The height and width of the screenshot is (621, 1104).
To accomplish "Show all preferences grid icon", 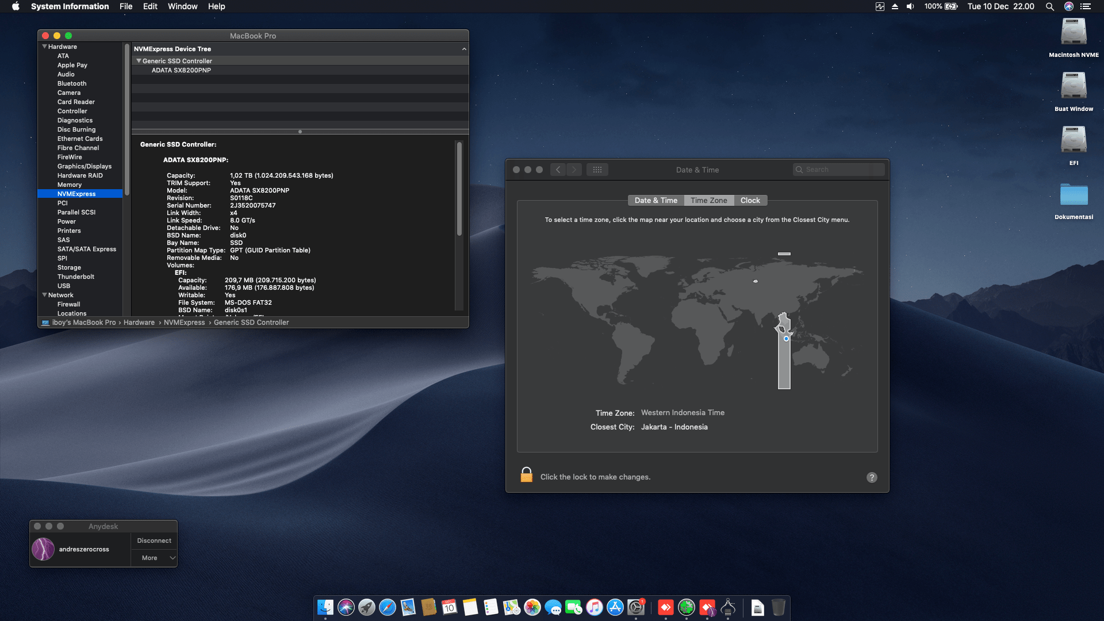I will [x=597, y=170].
